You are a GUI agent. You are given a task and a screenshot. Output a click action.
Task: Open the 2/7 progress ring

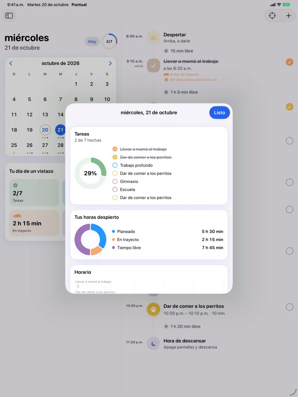(110, 41)
